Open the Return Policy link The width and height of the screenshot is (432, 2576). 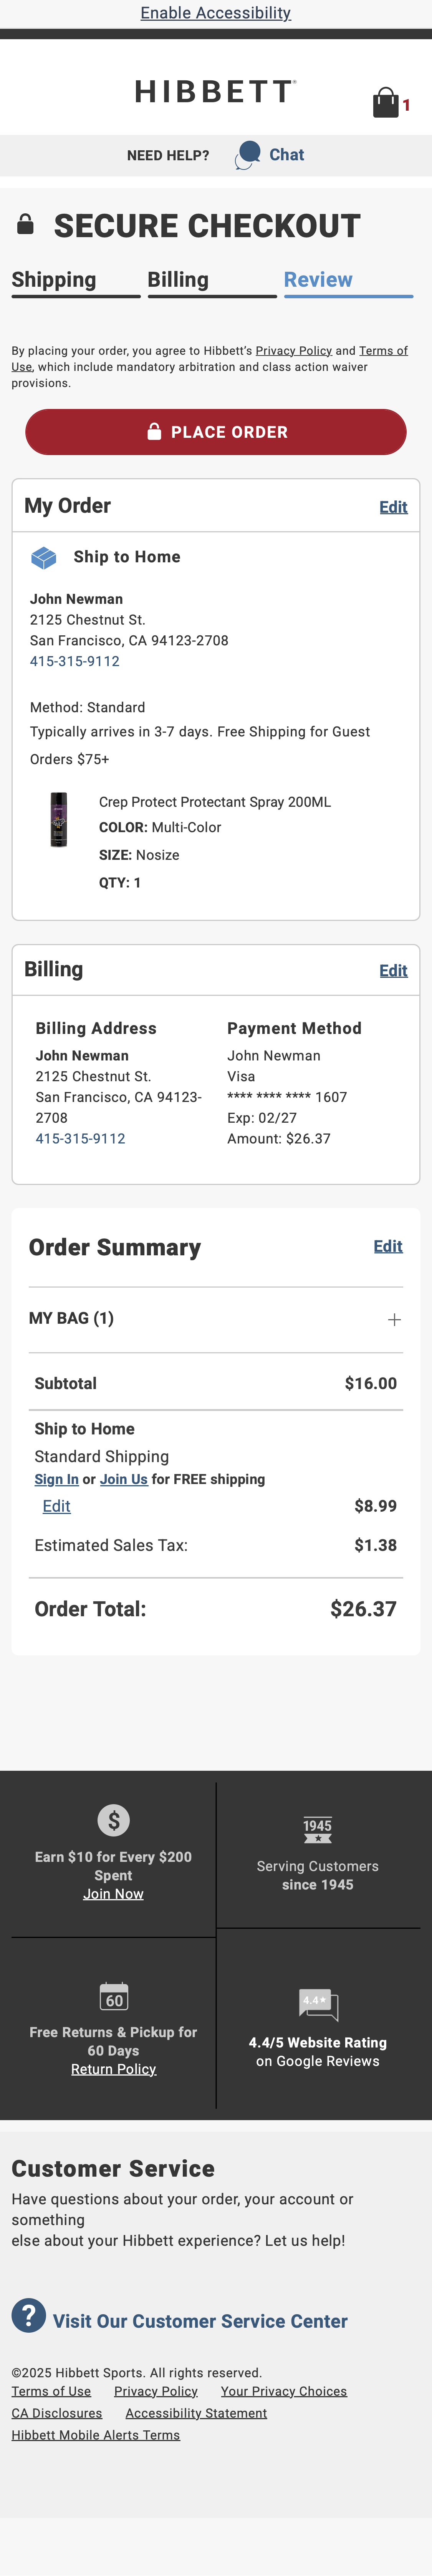[113, 2069]
